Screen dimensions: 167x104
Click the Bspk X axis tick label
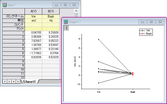pos(133,92)
